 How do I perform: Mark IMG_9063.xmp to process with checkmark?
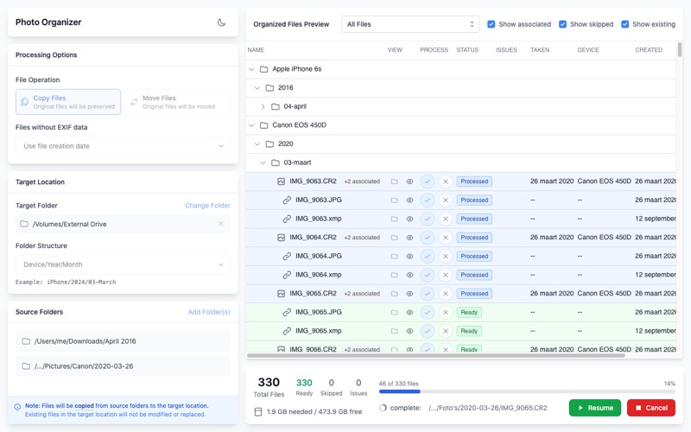(x=427, y=219)
